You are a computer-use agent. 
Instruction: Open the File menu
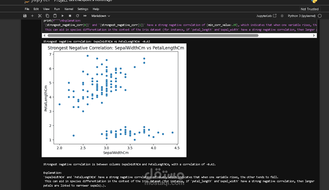click(x=27, y=9)
